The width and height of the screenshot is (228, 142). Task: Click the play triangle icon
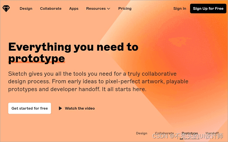[60, 108]
